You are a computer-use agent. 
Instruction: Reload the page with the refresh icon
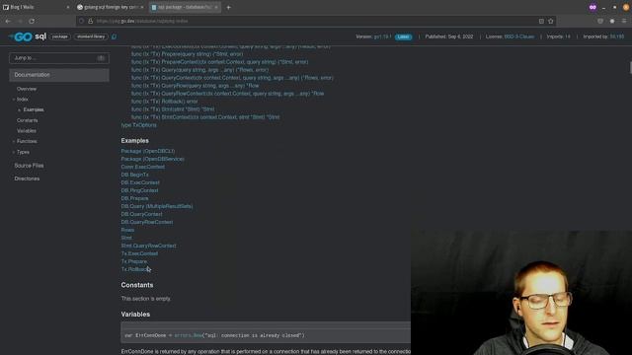pyautogui.click(x=32, y=21)
